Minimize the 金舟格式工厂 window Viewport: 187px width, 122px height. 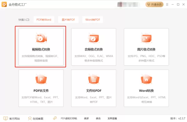173,5
